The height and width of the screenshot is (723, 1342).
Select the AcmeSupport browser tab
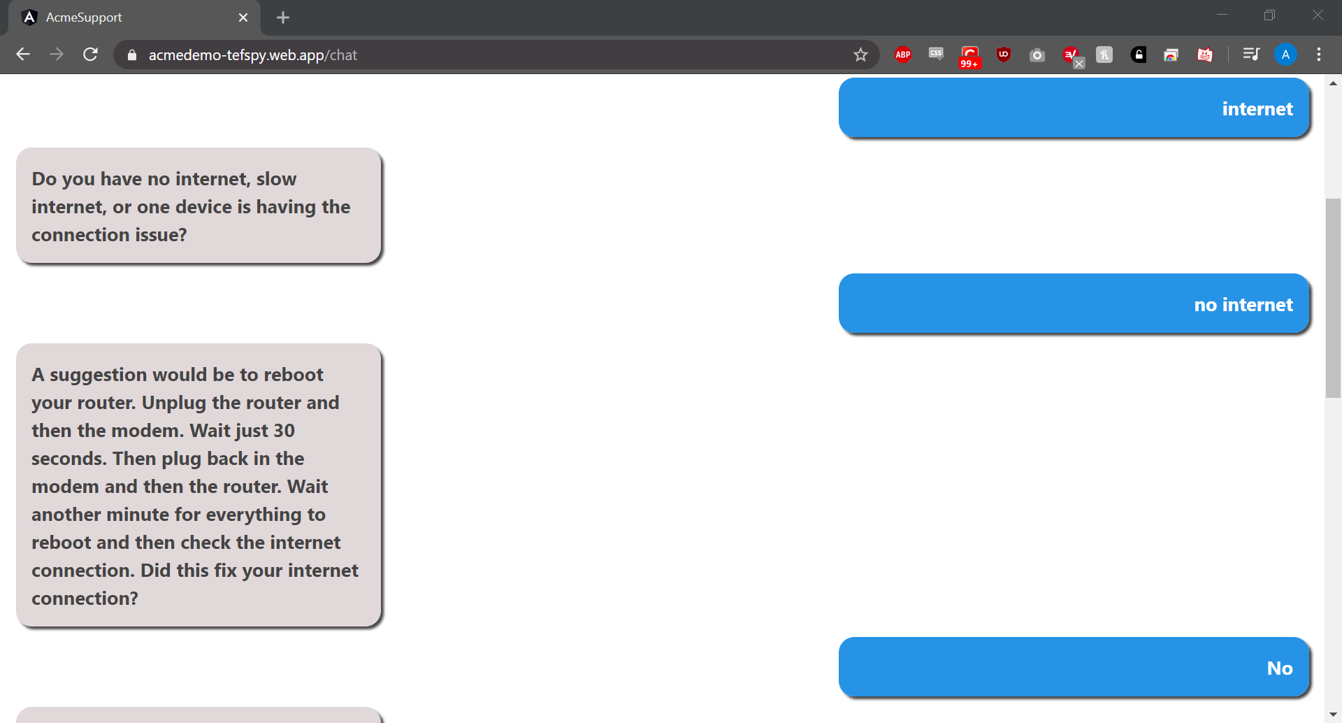pos(133,17)
